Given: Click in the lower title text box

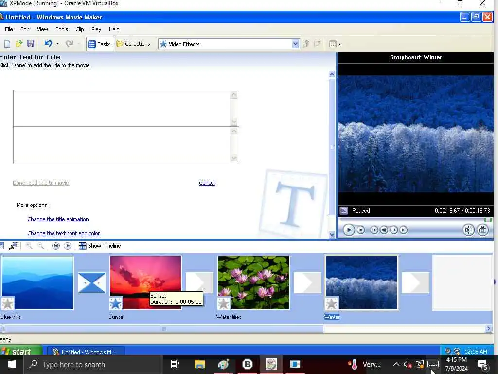Looking at the screenshot, I should pos(122,145).
